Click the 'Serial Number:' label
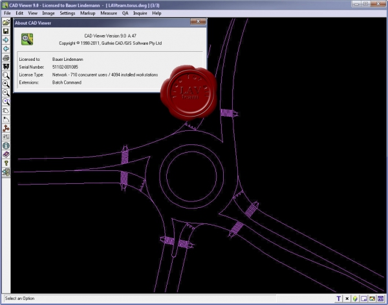Screen dimensions: 388x305 click(x=32, y=67)
